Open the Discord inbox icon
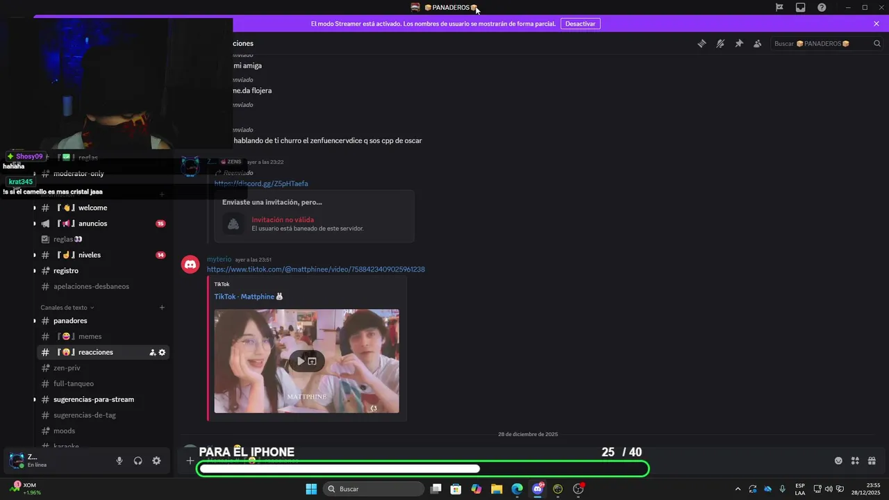 pyautogui.click(x=801, y=7)
